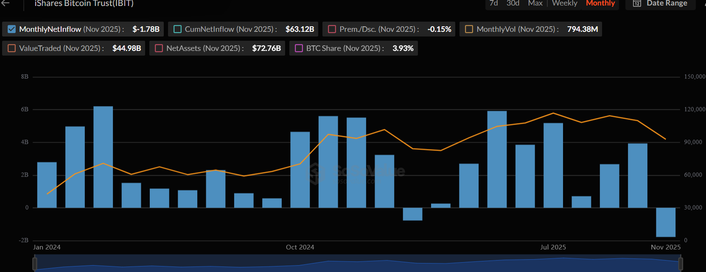Switch to Weekly interval
Viewport: 706px width, 272px height.
564,3
